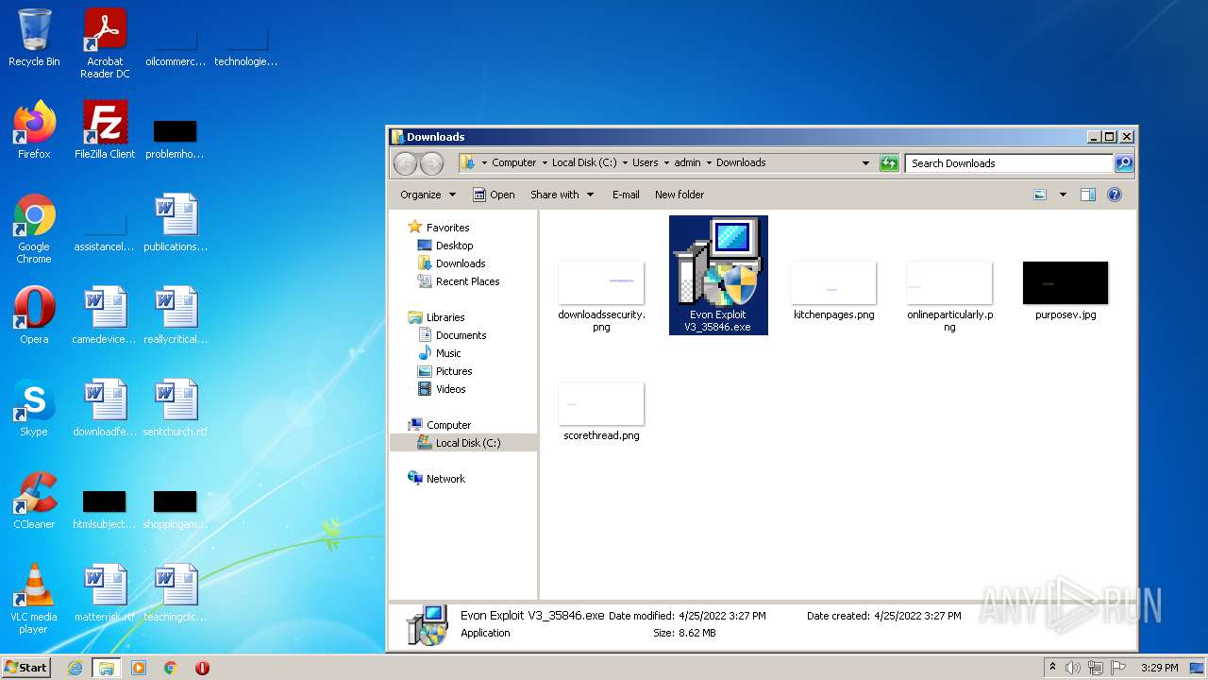
Task: Select kitchenpages.png file
Action: [833, 291]
